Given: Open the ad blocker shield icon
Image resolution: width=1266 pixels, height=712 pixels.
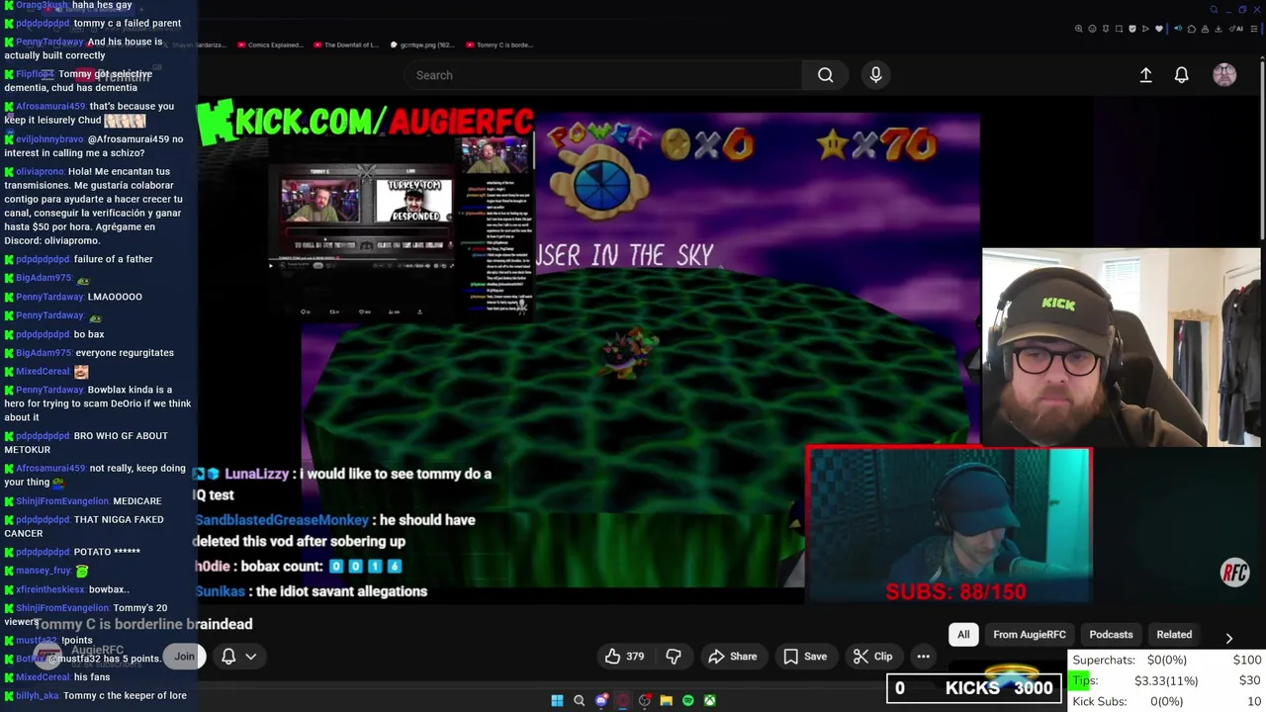Looking at the screenshot, I should pos(1132,29).
